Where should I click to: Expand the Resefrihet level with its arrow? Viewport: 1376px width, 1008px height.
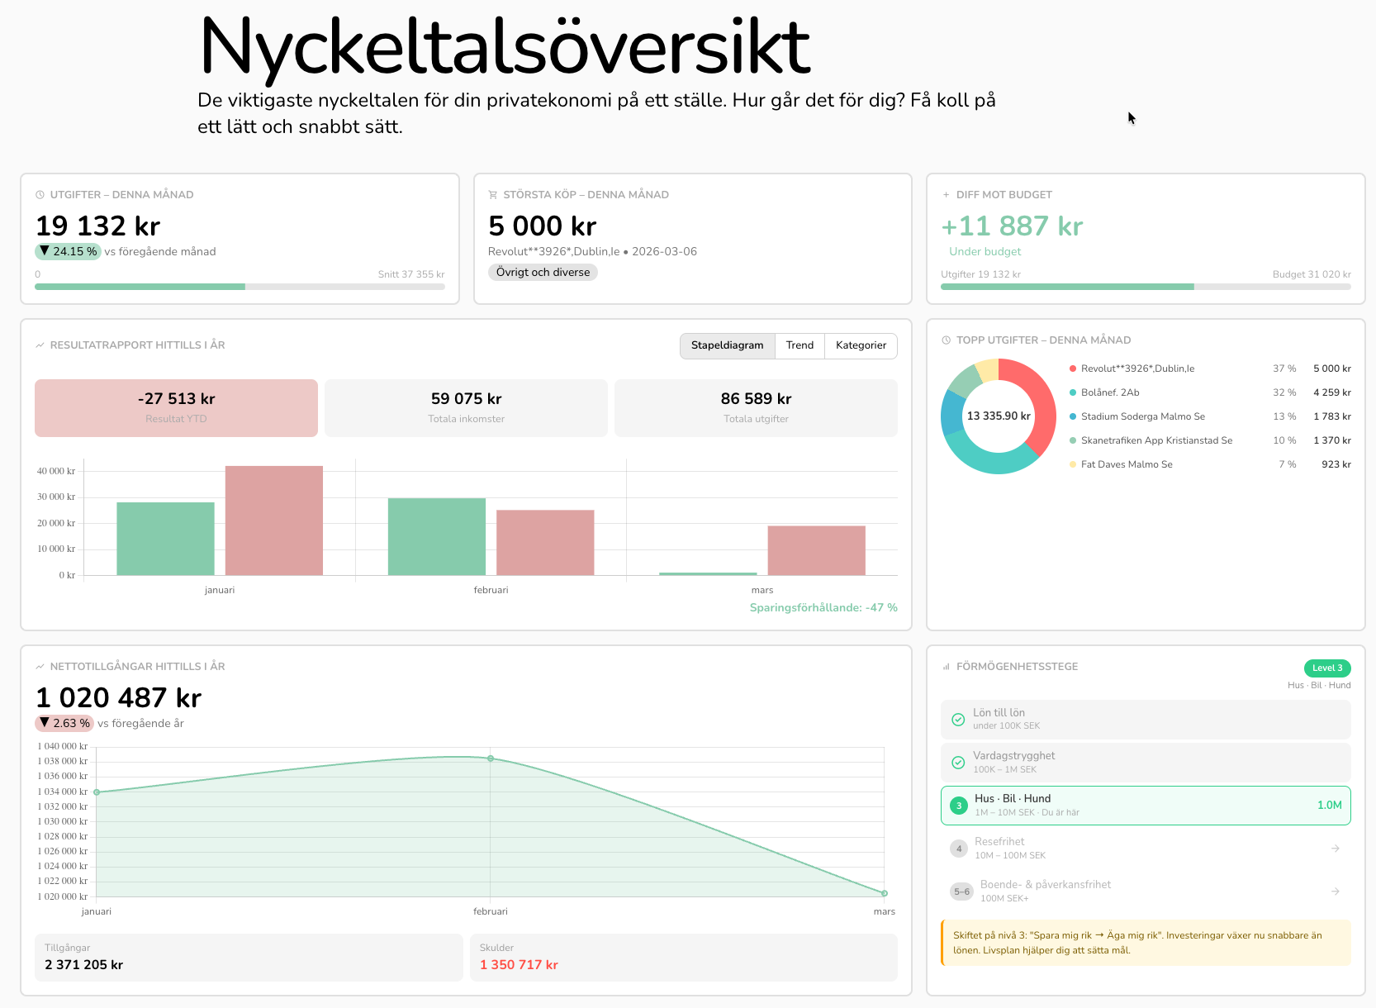[x=1335, y=849]
